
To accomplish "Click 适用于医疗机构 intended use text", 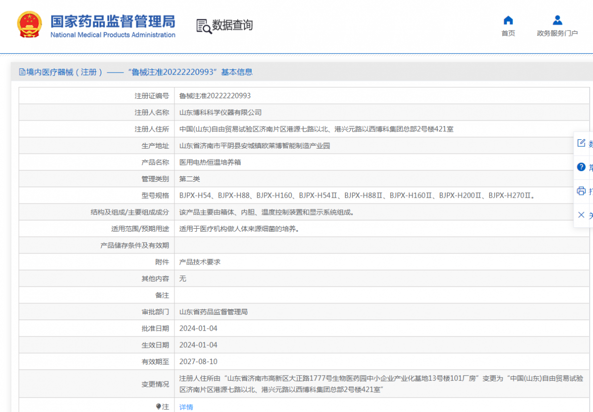I will coord(239,229).
